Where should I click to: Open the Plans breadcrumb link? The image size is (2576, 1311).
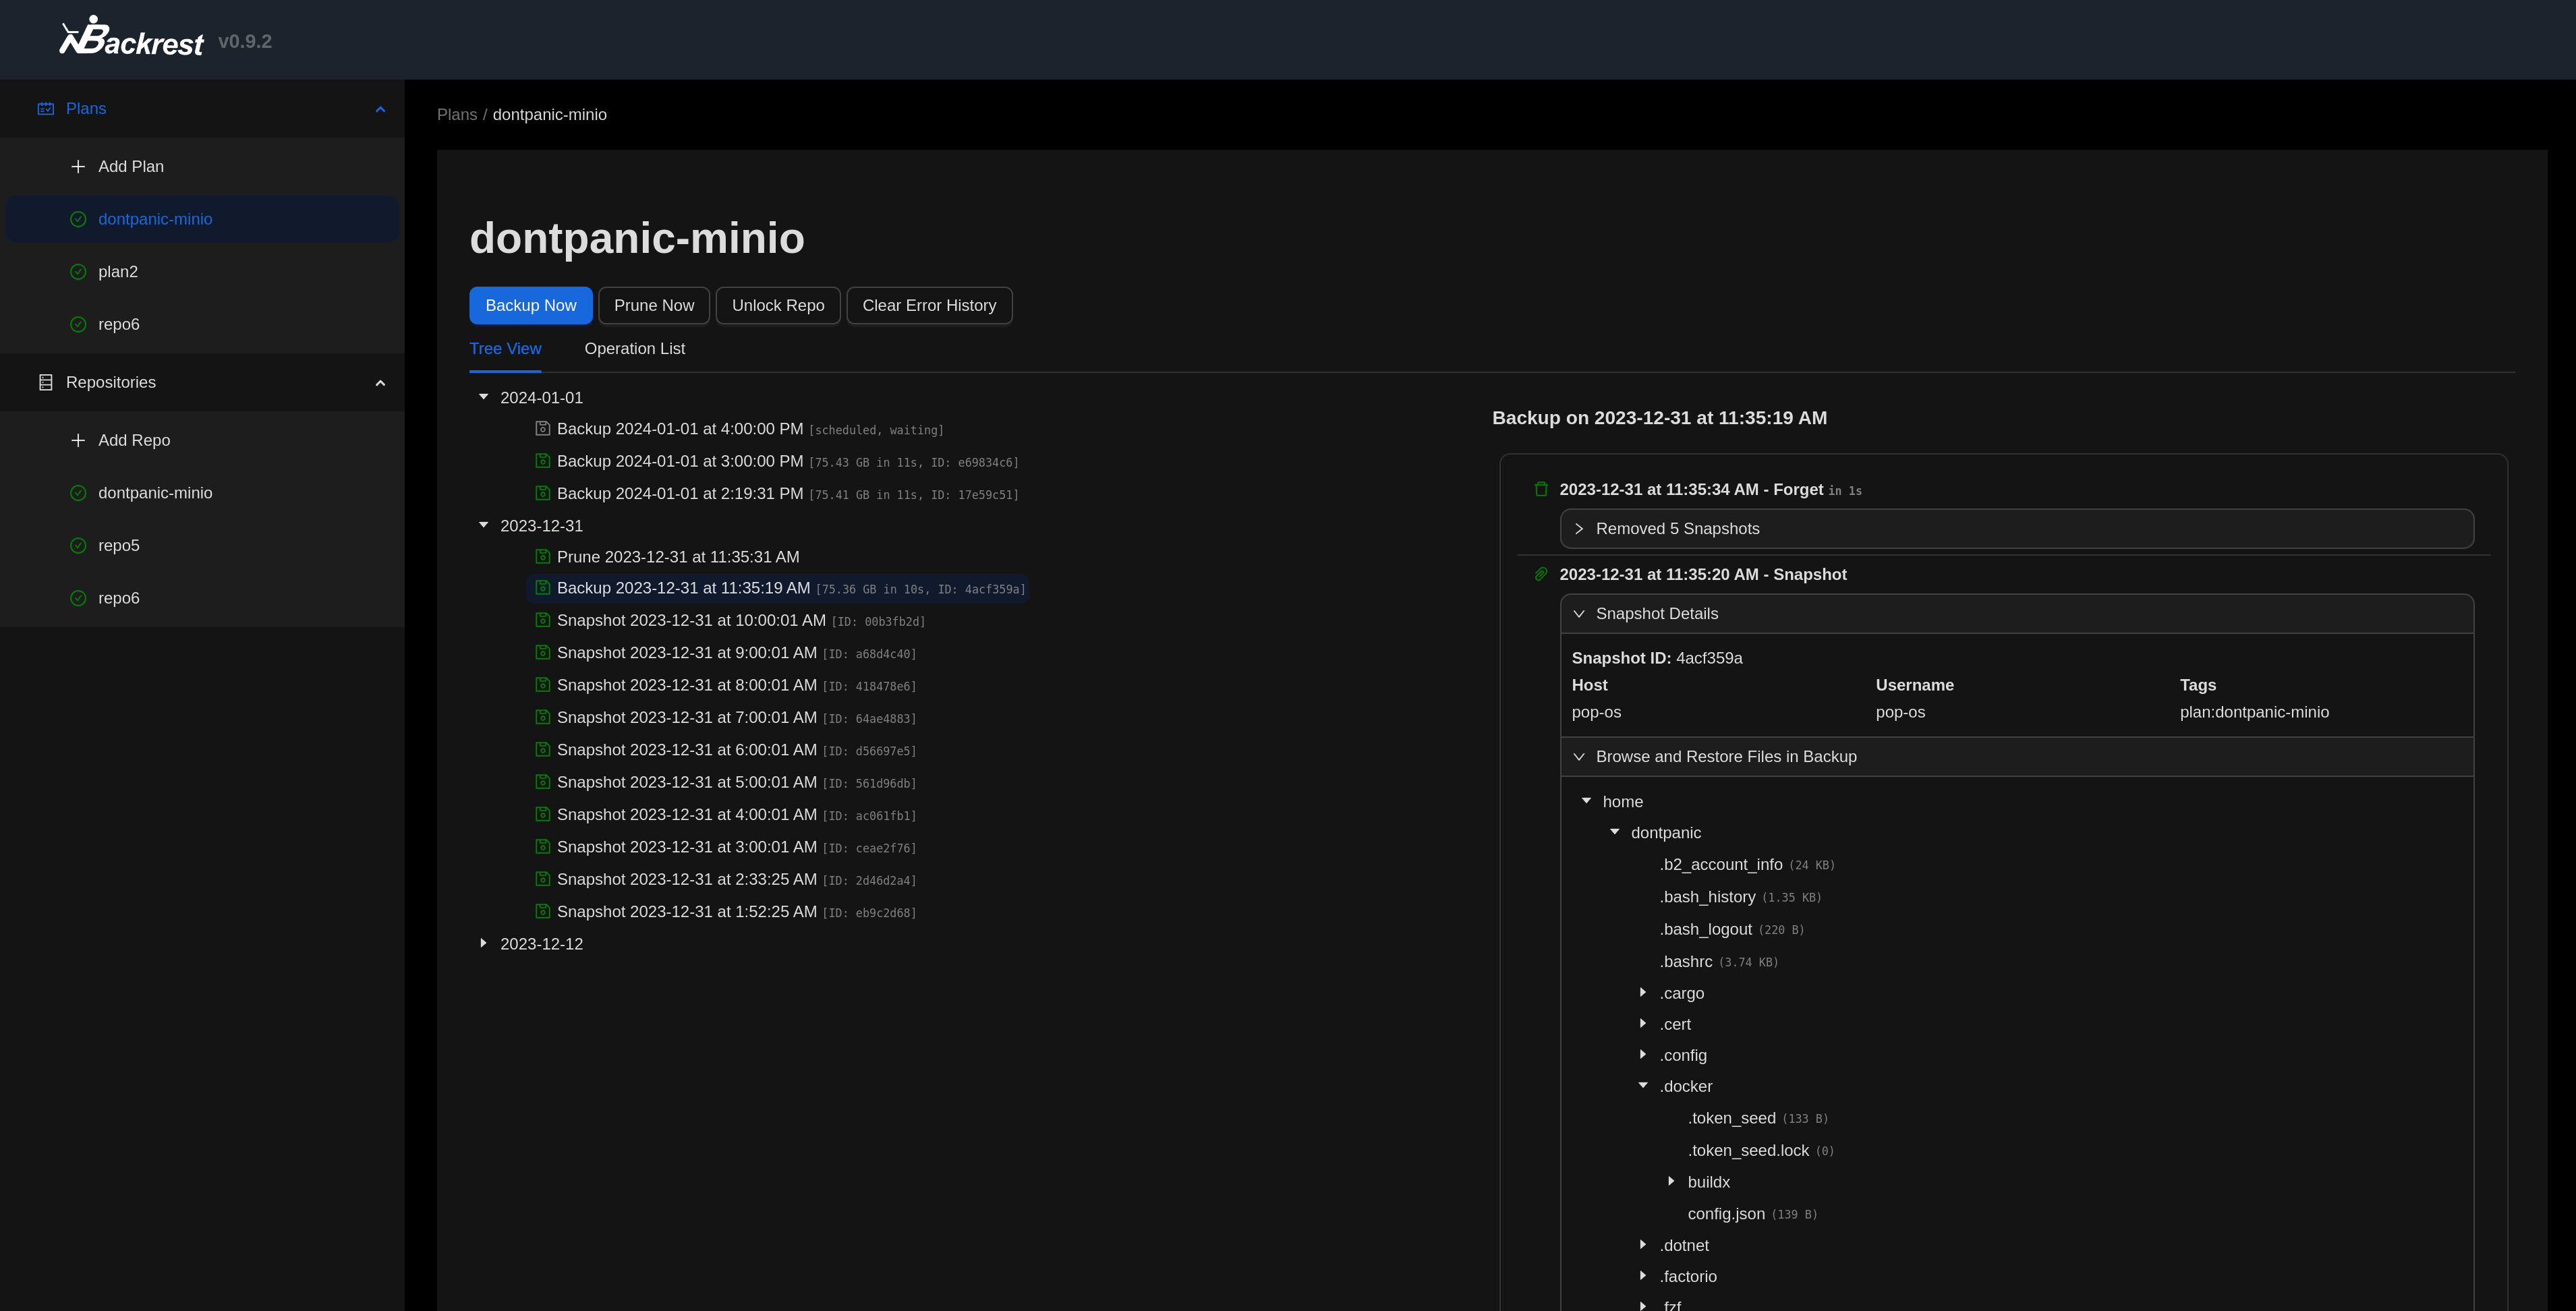(457, 114)
